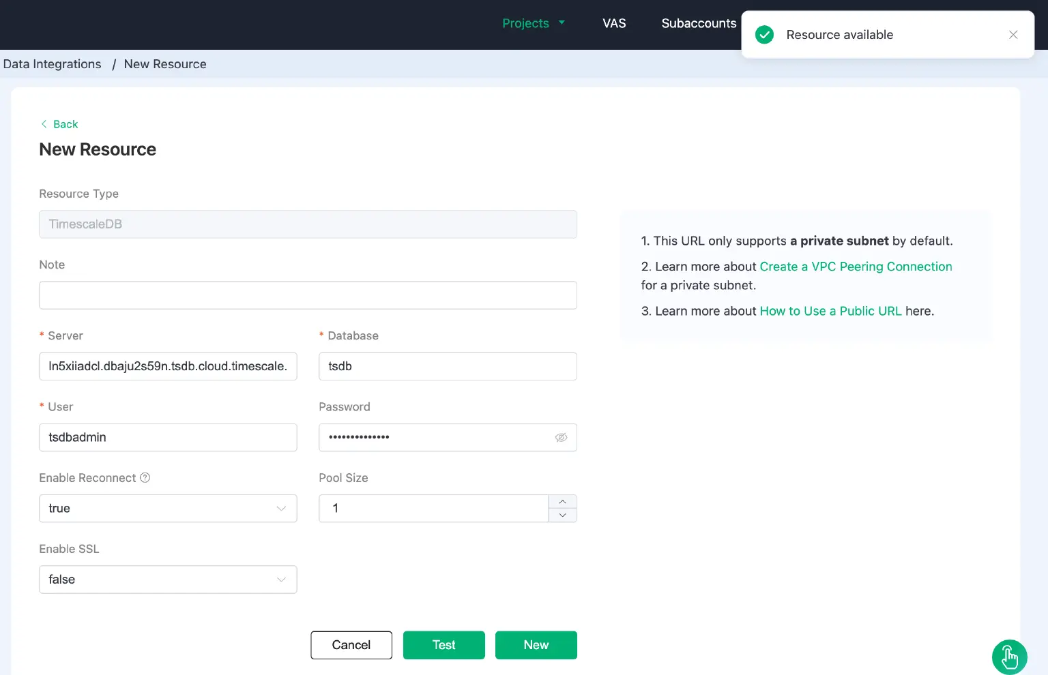Test the database connection
The width and height of the screenshot is (1048, 675).
point(443,644)
